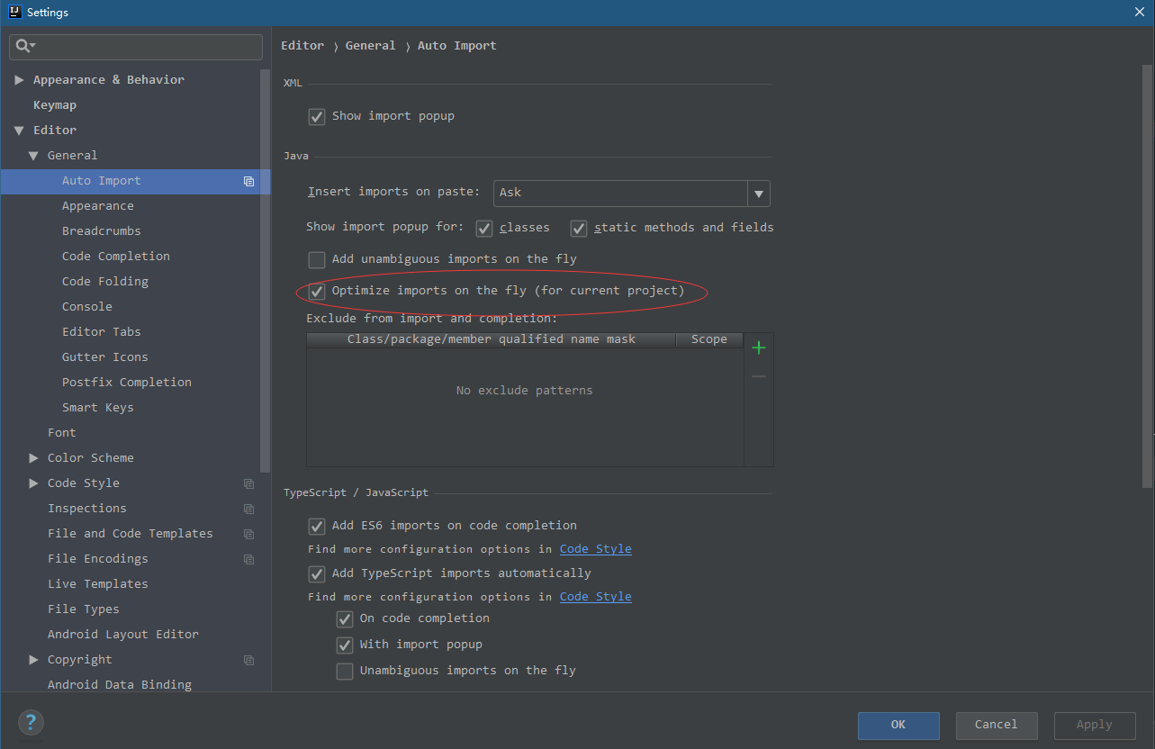The image size is (1155, 749).
Task: Click the OK button
Action: (x=898, y=725)
